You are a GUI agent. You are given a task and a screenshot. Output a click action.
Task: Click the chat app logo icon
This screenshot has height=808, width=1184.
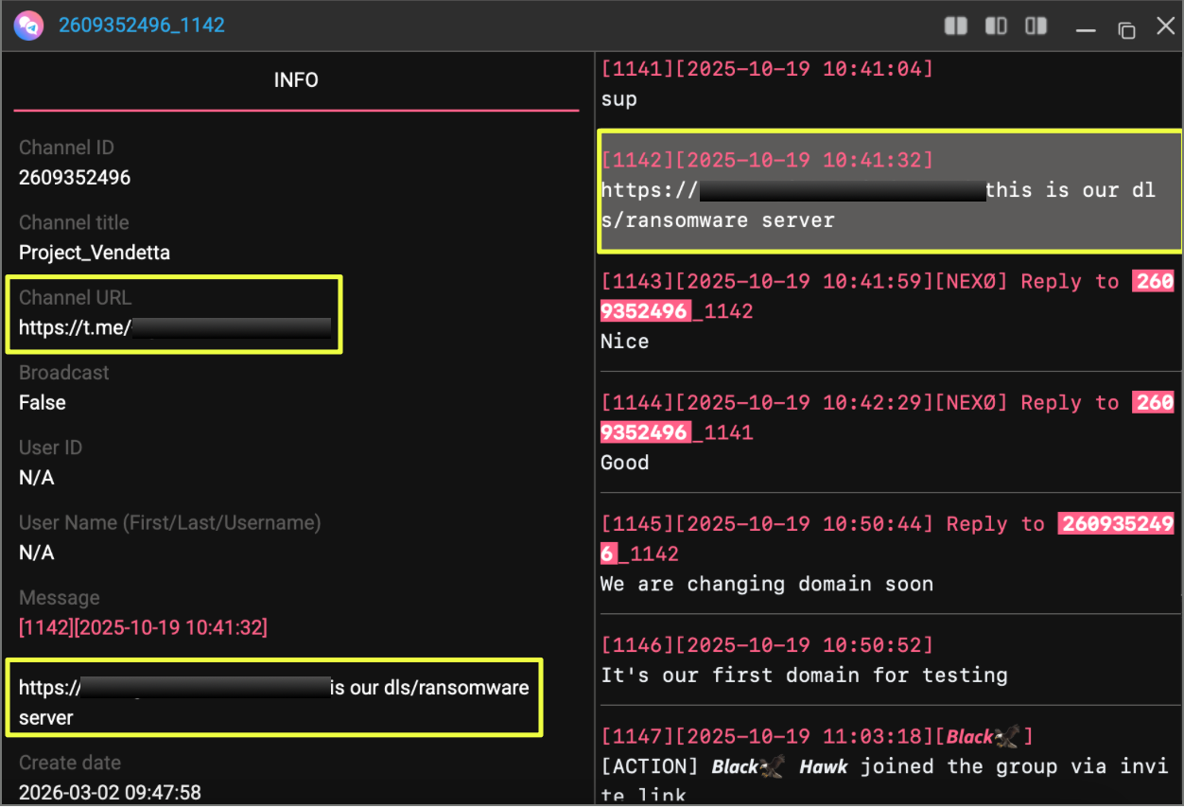coord(27,26)
